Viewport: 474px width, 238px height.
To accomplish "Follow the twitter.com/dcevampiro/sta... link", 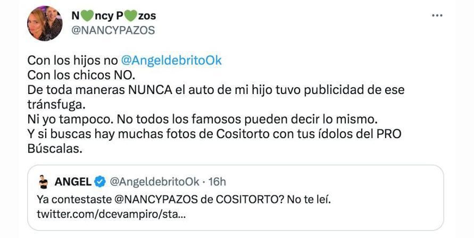I will point(111,215).
